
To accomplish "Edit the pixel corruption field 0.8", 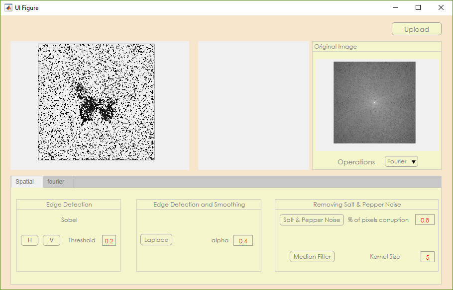I will (x=425, y=220).
